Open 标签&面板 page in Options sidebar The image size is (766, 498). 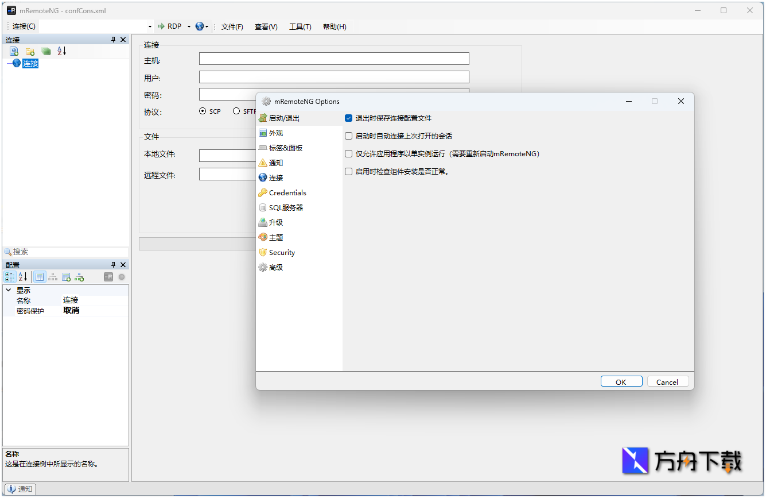pyautogui.click(x=299, y=148)
